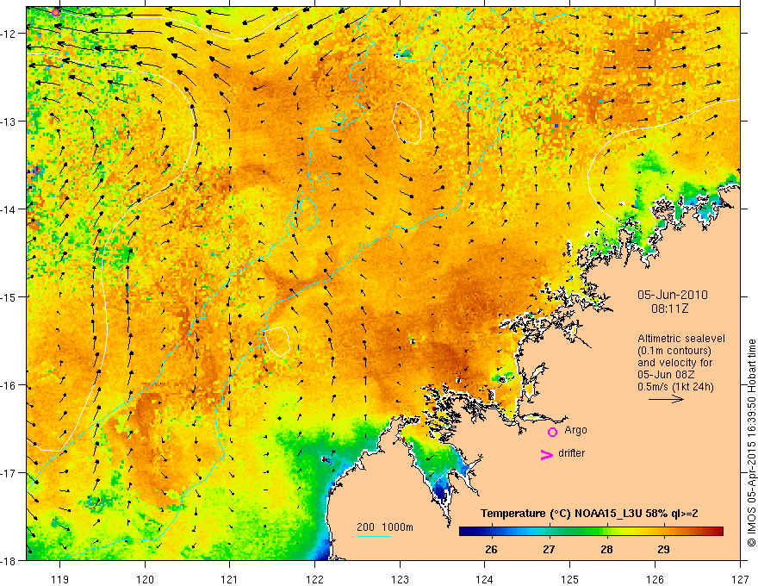The image size is (758, 586).
Task: Click the cyan bathymetry legend line under 200 1000m
Action: [x=373, y=536]
